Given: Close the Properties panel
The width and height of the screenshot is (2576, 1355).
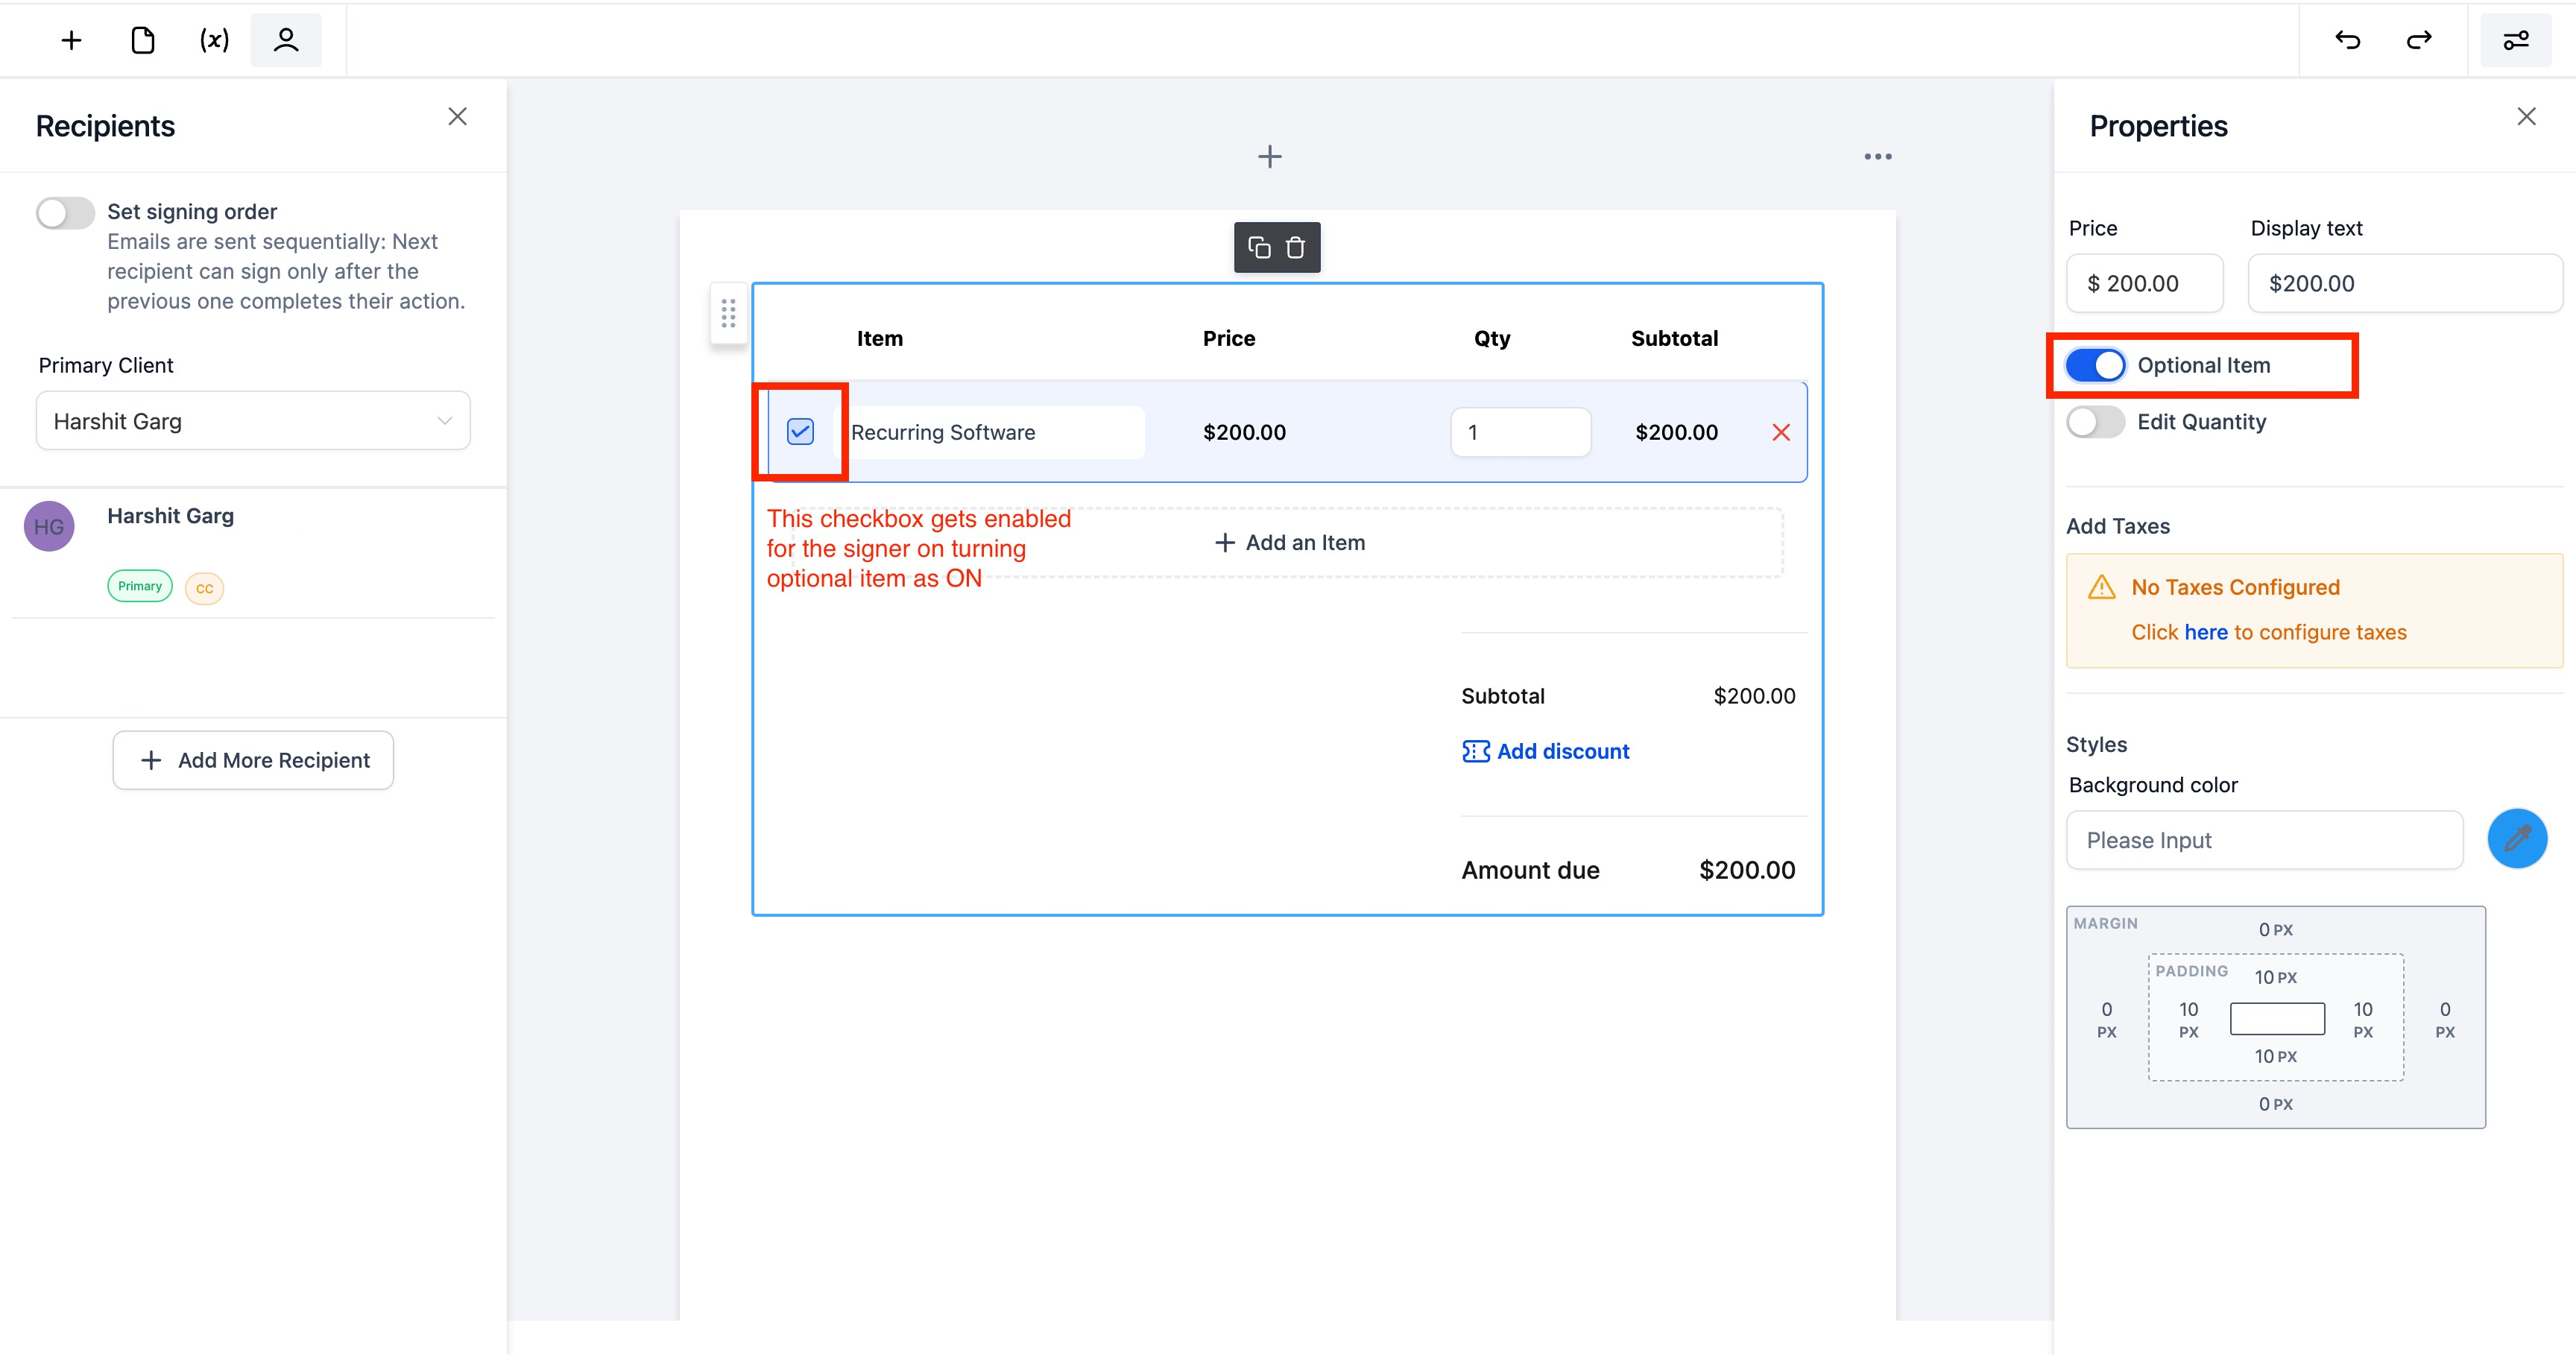Looking at the screenshot, I should pos(2526,117).
